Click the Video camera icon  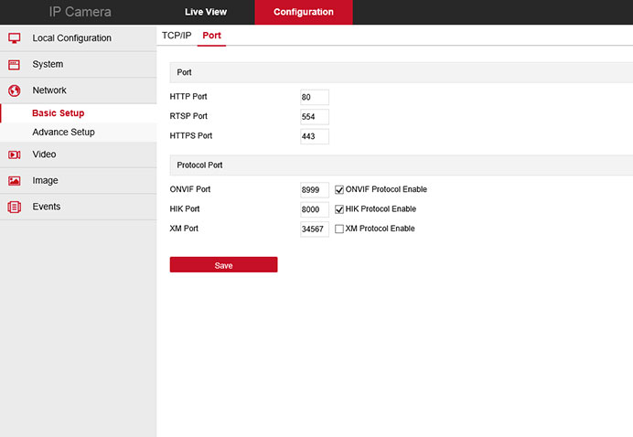(14, 155)
